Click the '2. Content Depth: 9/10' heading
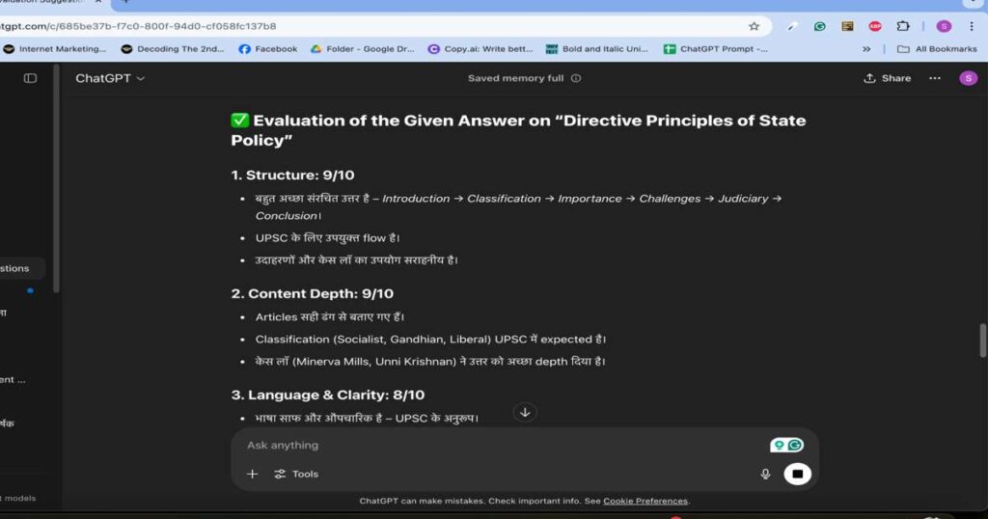Viewport: 988px width, 519px height. click(x=312, y=293)
